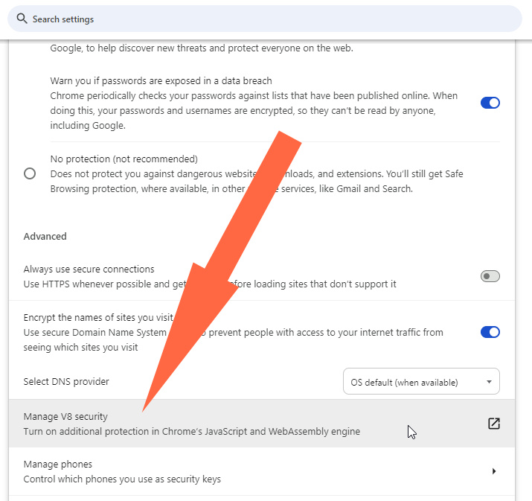Screen dimensions: 532x501
Task: Click 'Warn you if passwords are exposed' text
Action: pyautogui.click(x=161, y=81)
